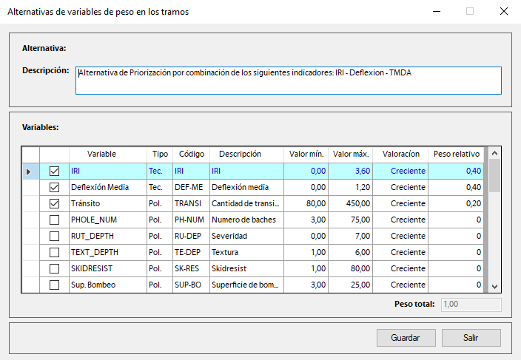Screen dimensions: 521x360
Task: Disable the Tránsito variable checkbox
Action: tap(54, 203)
